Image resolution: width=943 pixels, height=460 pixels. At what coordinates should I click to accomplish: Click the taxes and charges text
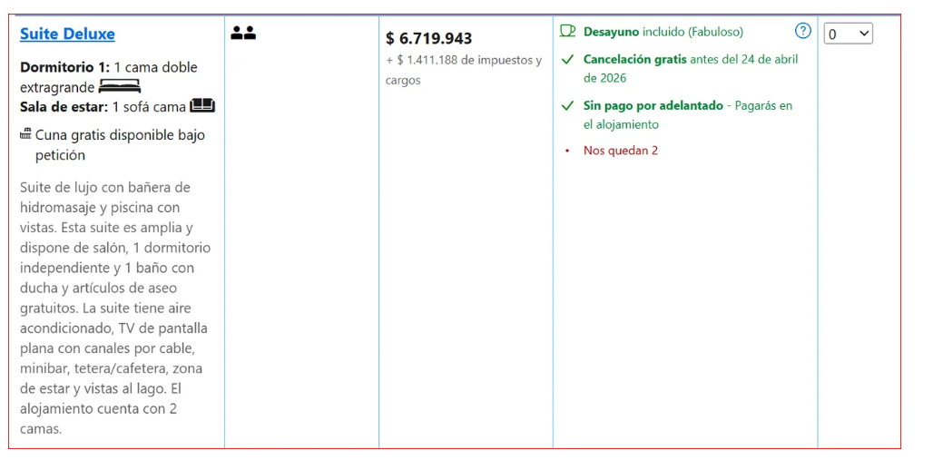[463, 70]
